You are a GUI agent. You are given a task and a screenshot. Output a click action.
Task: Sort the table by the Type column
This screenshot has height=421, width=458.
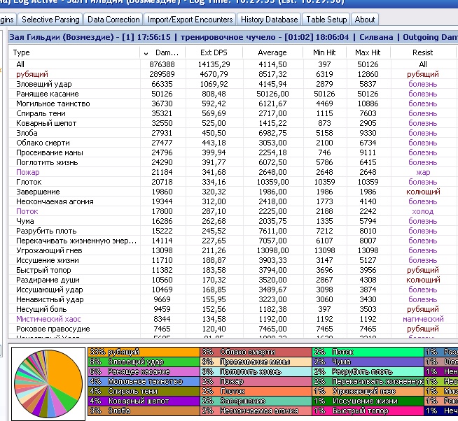click(74, 52)
